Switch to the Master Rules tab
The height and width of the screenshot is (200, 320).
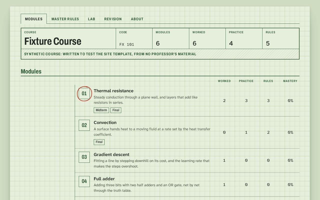click(65, 19)
